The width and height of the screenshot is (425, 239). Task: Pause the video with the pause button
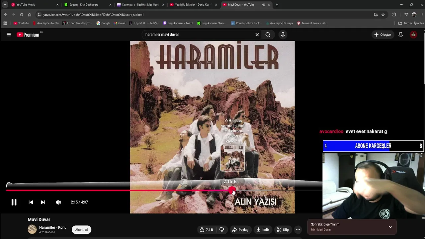[14, 202]
